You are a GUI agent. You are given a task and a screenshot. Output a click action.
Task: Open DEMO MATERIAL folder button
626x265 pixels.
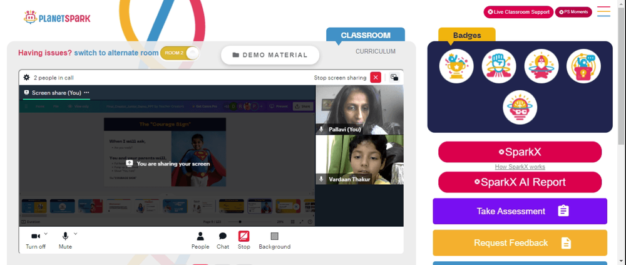point(270,55)
